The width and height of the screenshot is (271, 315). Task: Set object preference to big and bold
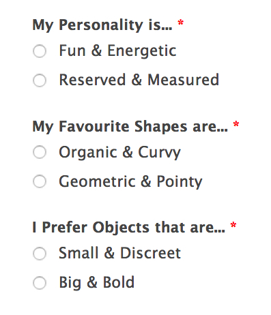click(x=40, y=283)
